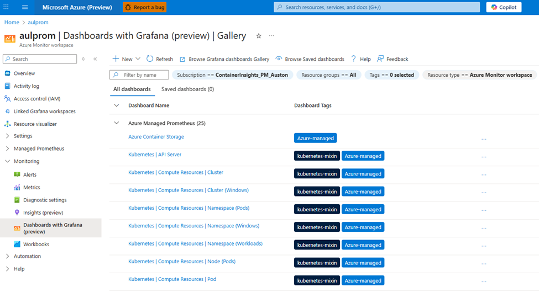Browse Saved dashboards
Image resolution: width=539 pixels, height=292 pixels.
[x=310, y=59]
